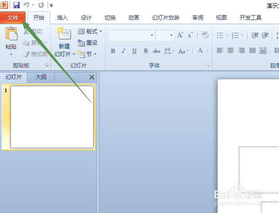Expand the numbering style dropdown arrow
The height and width of the screenshot is (213, 279).
click(x=242, y=35)
